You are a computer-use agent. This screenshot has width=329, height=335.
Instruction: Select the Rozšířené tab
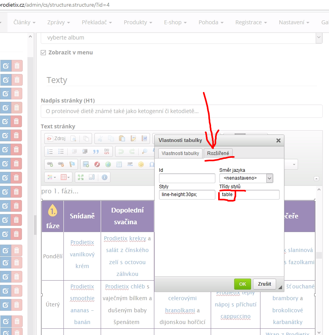218,153
